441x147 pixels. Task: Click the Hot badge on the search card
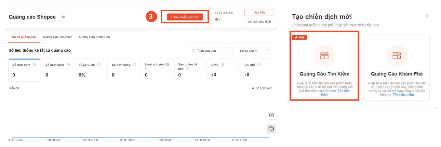pos(300,37)
